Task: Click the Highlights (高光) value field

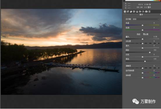Action: [154, 46]
